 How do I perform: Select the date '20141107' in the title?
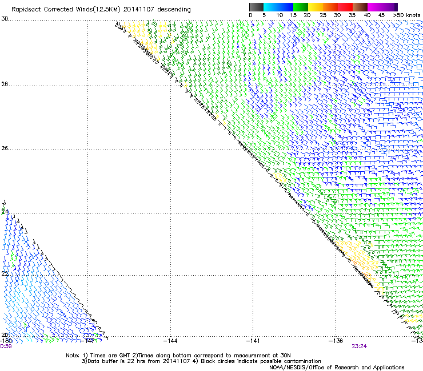[139, 10]
